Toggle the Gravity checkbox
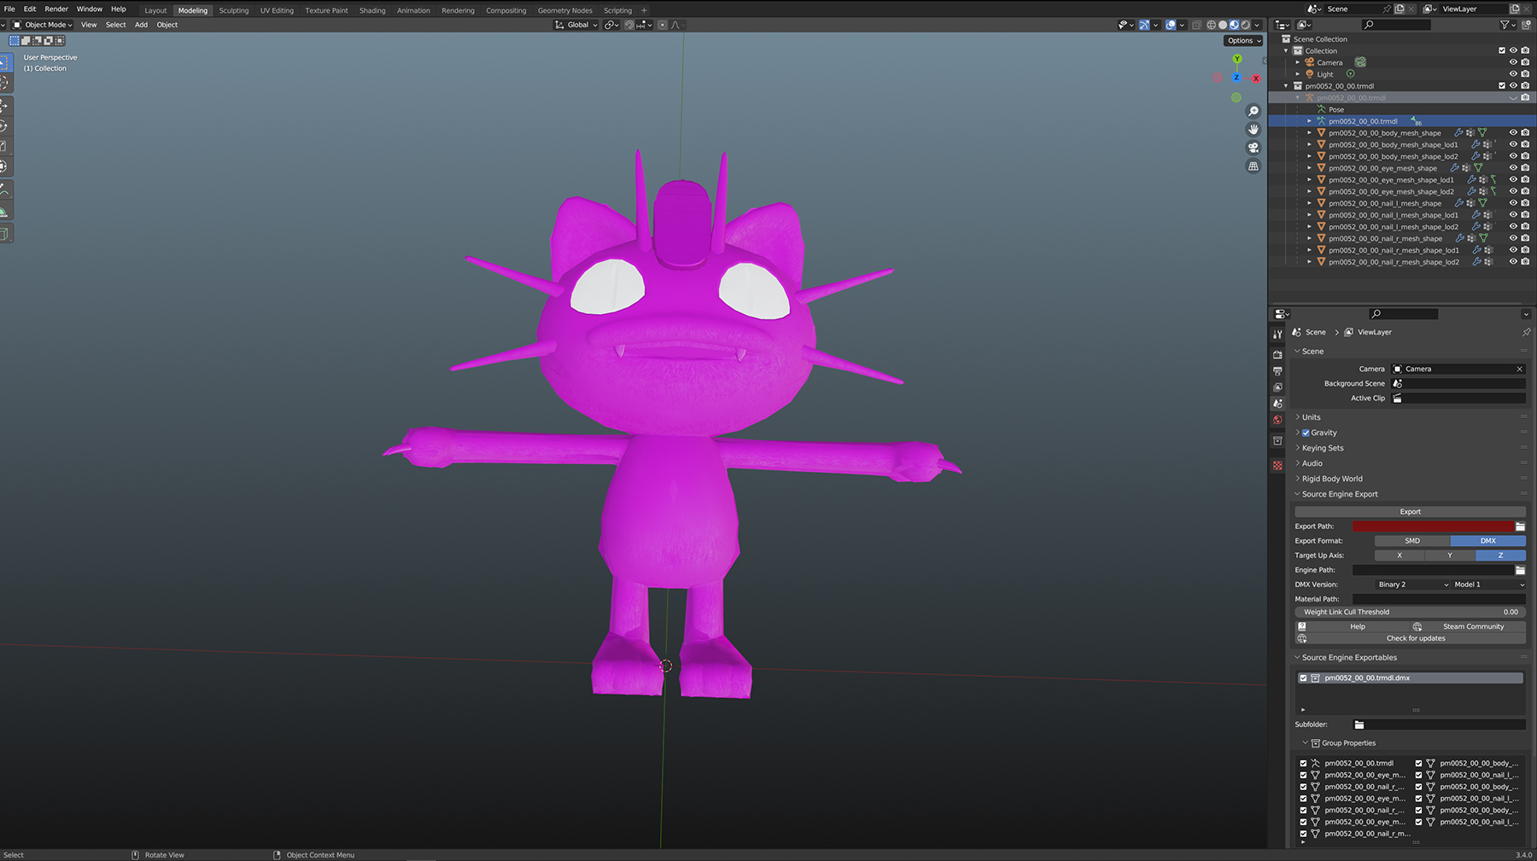1537x861 pixels. click(x=1306, y=433)
